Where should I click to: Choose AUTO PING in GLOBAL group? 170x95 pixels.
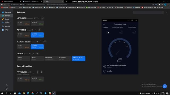(x=65, y=59)
